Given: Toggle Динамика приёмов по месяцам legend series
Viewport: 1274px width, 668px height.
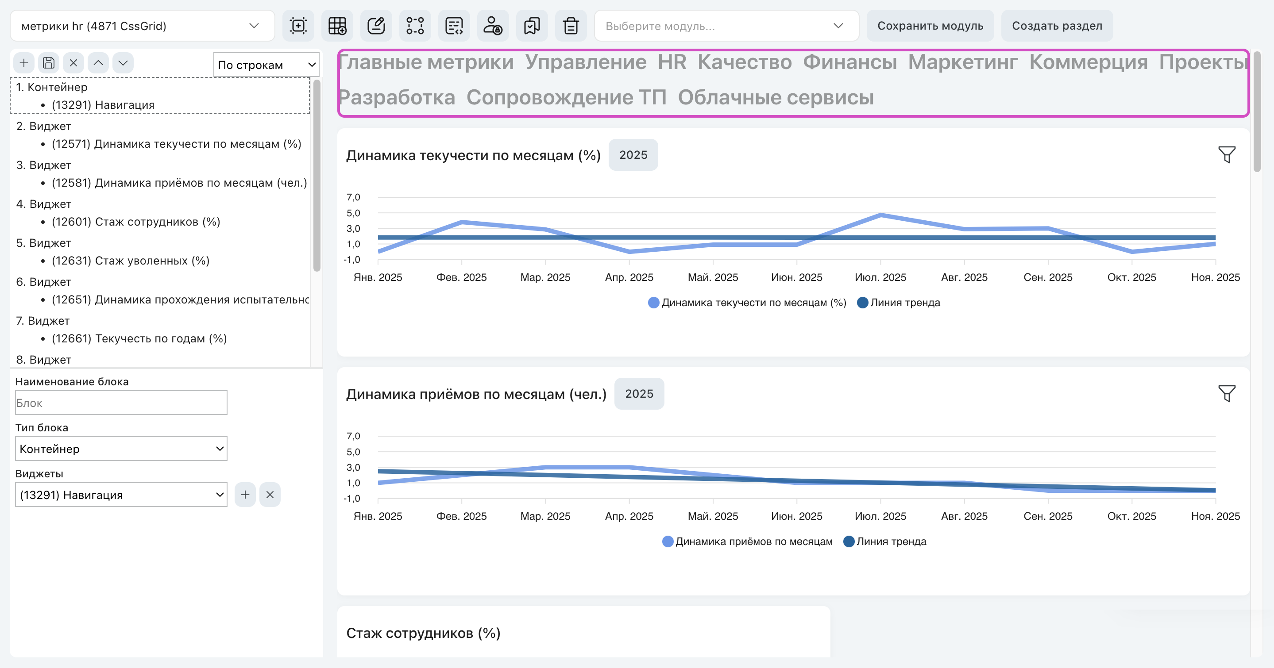Looking at the screenshot, I should [747, 541].
